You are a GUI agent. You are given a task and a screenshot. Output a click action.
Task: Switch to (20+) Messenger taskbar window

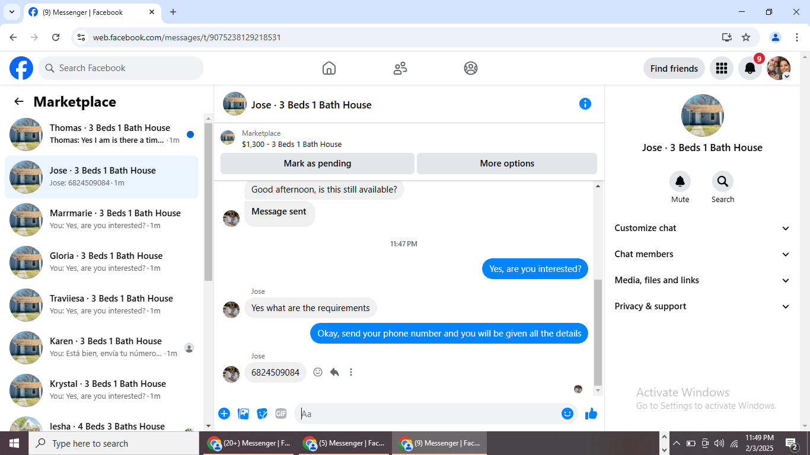coord(248,443)
